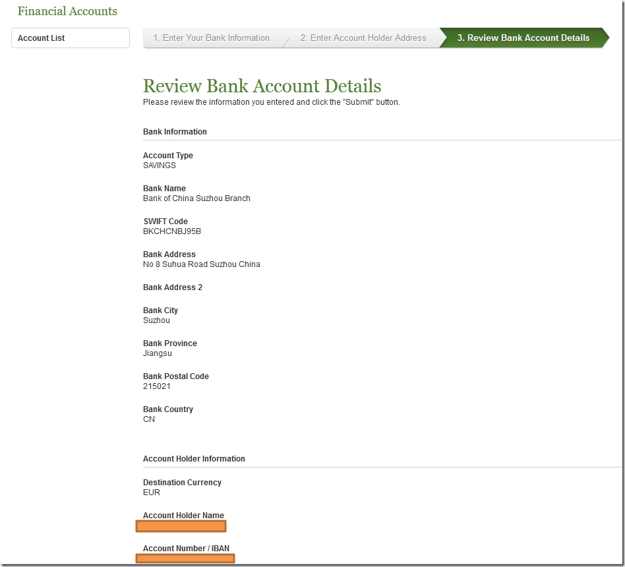This screenshot has width=625, height=567.
Task: Select the Bank Country value CN
Action: click(149, 419)
